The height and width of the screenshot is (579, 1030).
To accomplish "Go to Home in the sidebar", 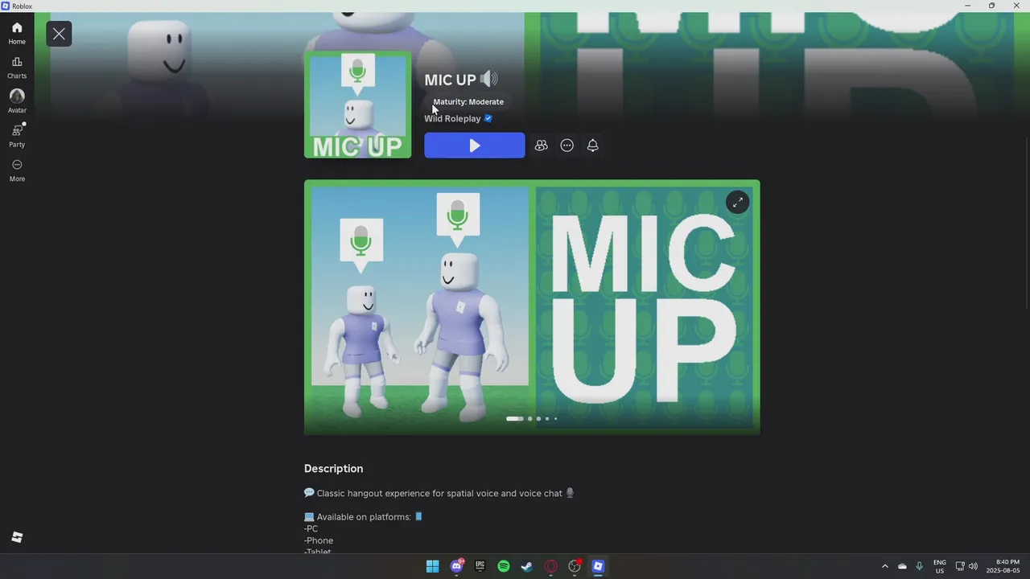I will [17, 33].
